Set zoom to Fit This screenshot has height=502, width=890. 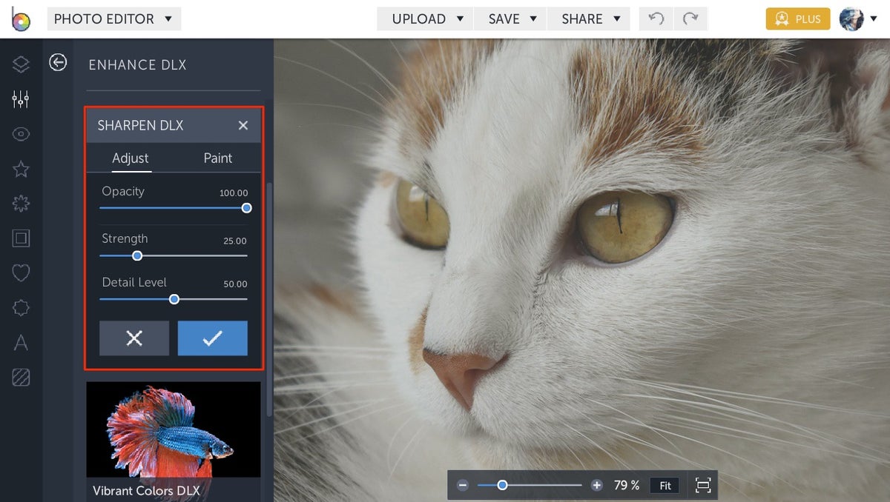[665, 485]
